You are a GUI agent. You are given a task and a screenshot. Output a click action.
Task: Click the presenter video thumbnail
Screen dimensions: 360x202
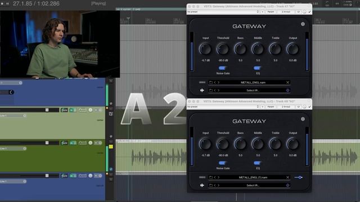click(60, 44)
